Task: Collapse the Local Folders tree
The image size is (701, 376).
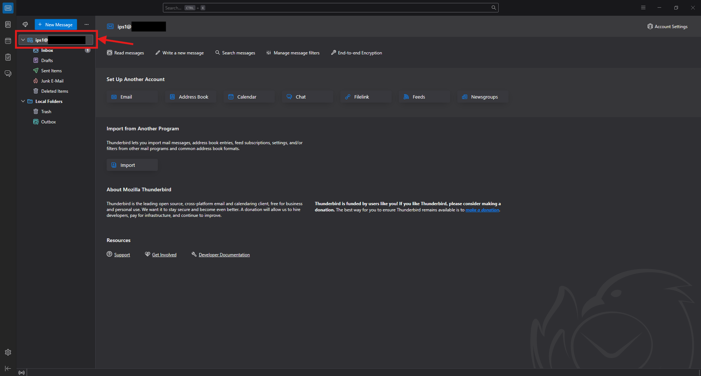Action: pos(23,101)
